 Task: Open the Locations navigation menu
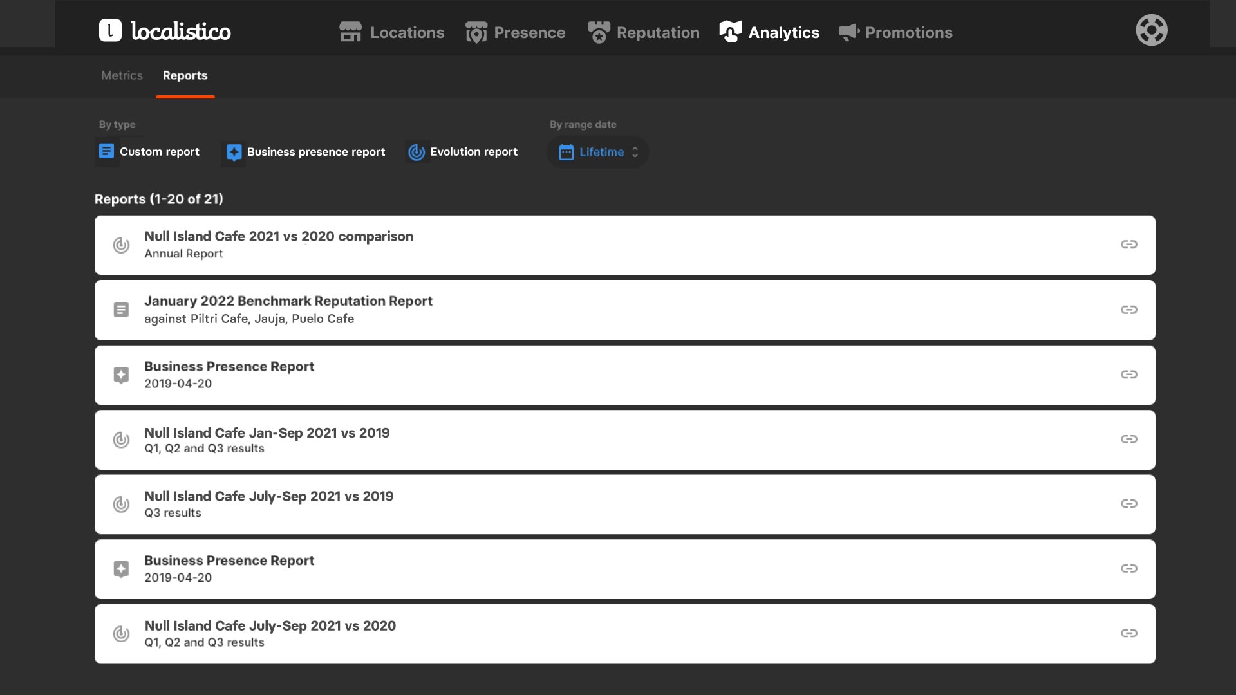pos(391,32)
